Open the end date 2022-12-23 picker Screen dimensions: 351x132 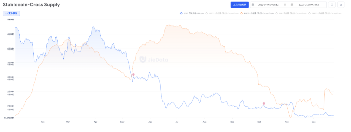tap(309, 5)
